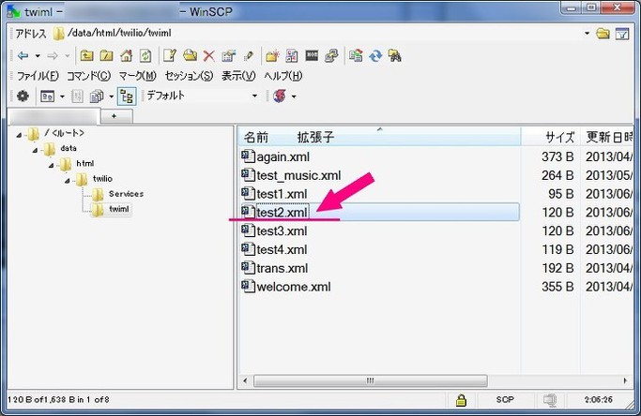Image resolution: width=641 pixels, height=416 pixels.
Task: Open the address bar path dropdown
Action: point(588,34)
